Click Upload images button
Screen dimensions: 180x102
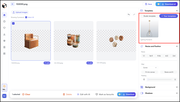[x=20, y=12]
